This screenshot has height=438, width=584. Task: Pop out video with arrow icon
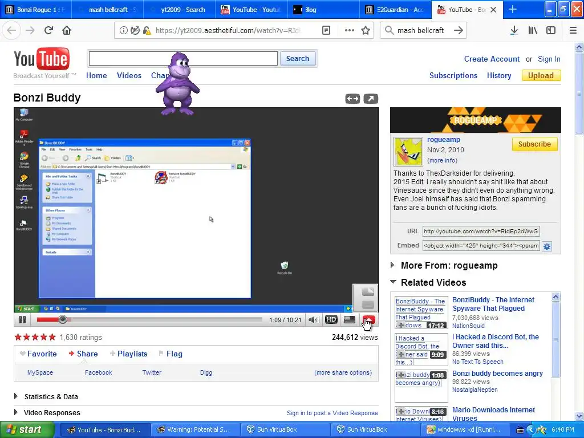371,99
